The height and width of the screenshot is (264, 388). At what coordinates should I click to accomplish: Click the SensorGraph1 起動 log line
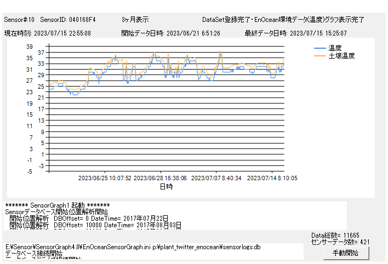(x=57, y=205)
